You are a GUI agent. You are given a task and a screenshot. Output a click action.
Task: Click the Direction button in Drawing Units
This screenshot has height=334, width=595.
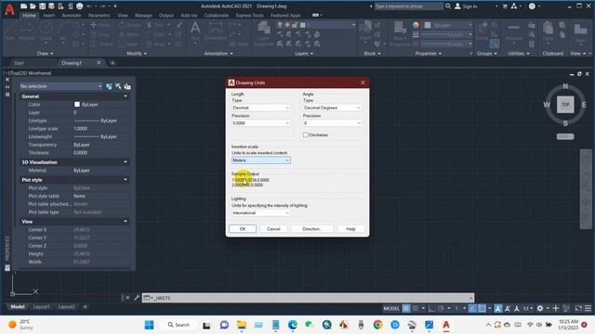click(312, 229)
